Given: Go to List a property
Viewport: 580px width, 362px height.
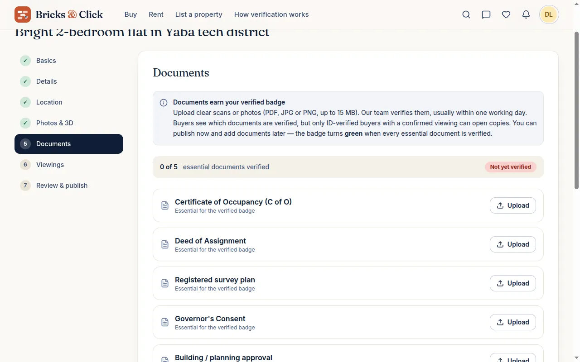Looking at the screenshot, I should click(x=198, y=14).
